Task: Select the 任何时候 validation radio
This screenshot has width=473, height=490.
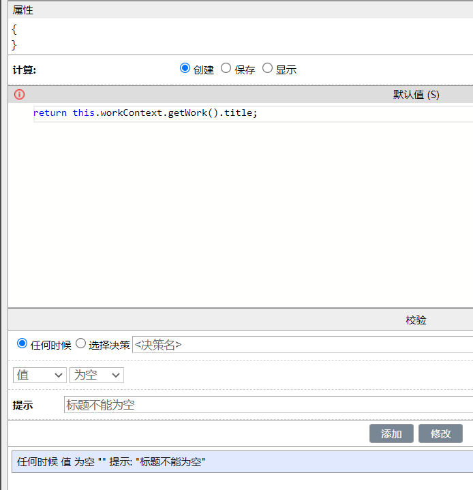Action: point(22,344)
